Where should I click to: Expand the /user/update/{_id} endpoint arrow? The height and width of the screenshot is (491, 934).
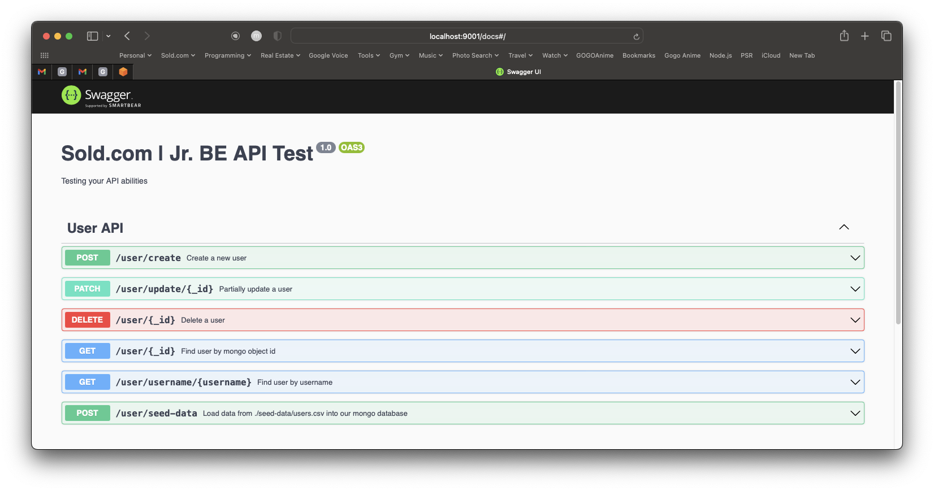[x=855, y=289]
